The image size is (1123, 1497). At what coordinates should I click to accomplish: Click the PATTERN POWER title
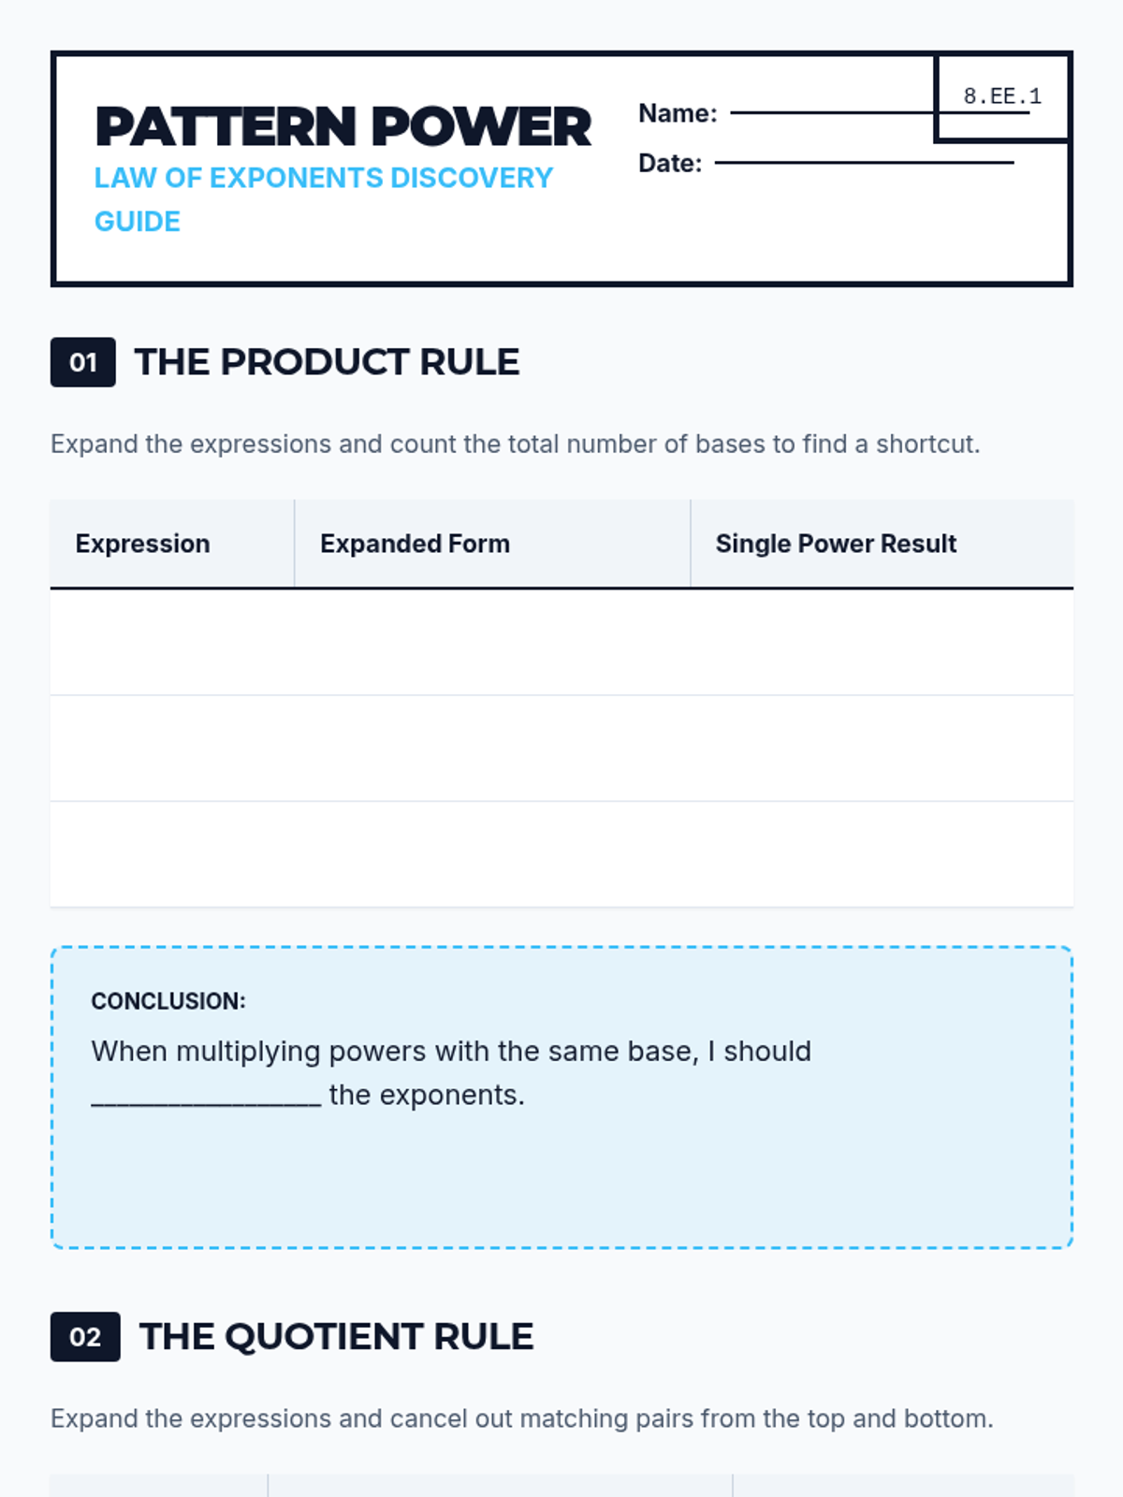pos(343,127)
